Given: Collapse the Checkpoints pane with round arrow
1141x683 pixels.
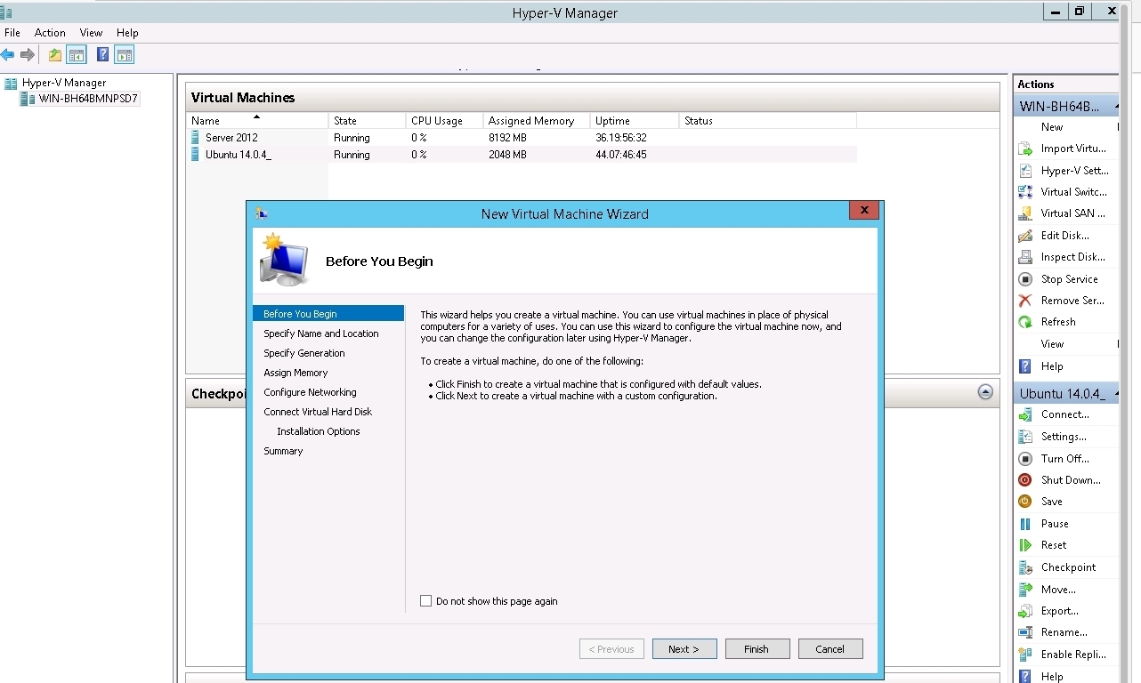Looking at the screenshot, I should click(x=985, y=392).
